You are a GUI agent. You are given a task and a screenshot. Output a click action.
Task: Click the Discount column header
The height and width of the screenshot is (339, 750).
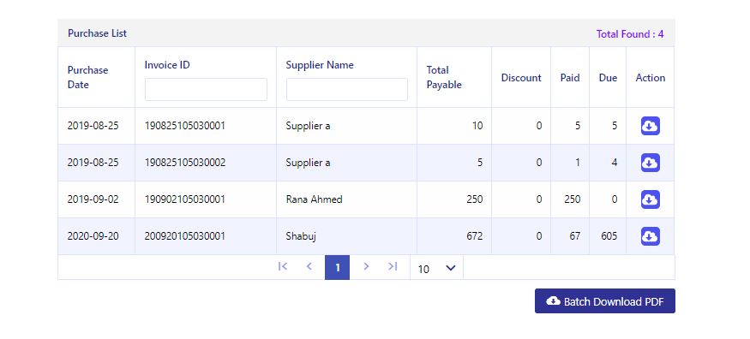(521, 78)
